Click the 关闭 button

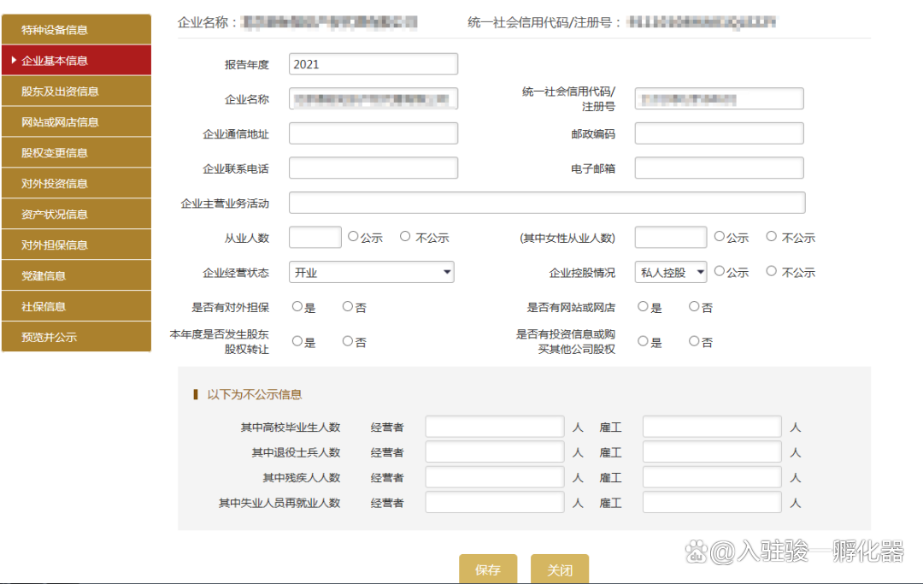pos(560,569)
